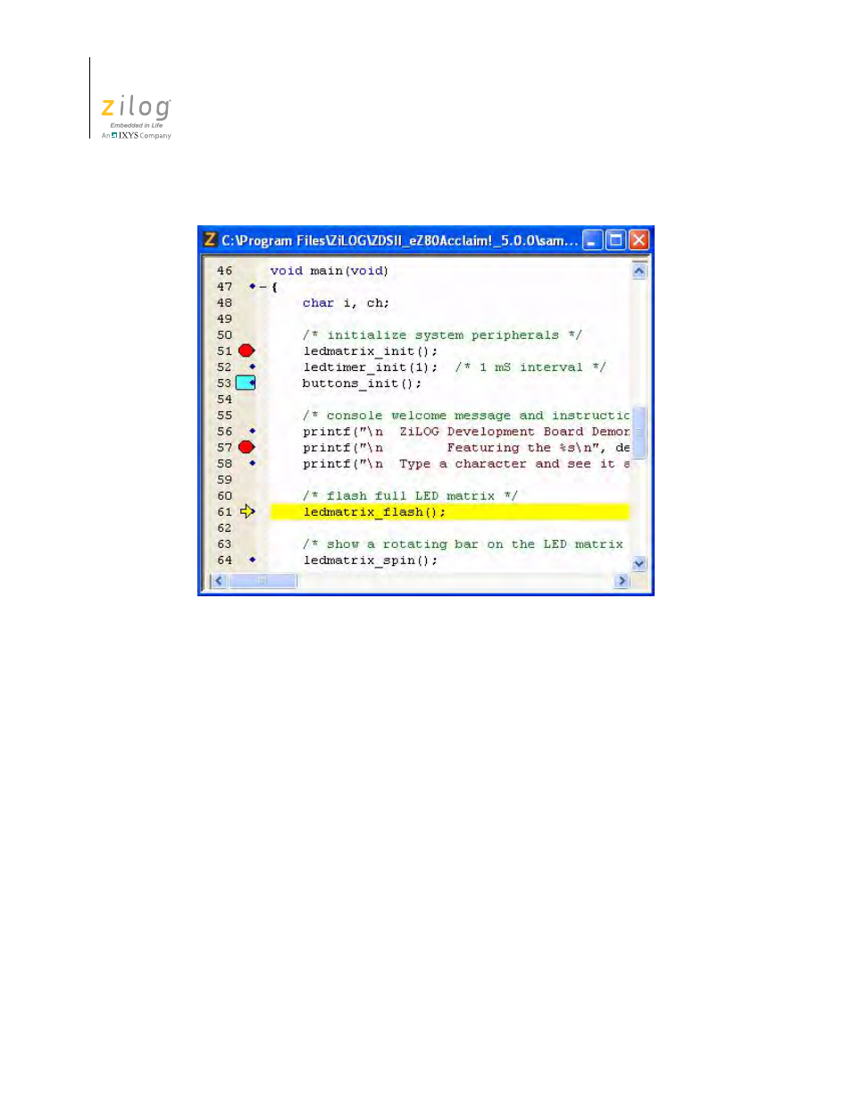Click the comment console welcome message

click(465, 416)
